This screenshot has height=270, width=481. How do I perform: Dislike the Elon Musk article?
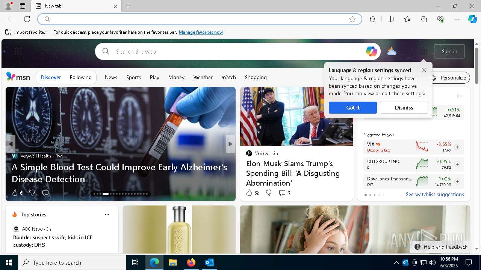click(269, 193)
